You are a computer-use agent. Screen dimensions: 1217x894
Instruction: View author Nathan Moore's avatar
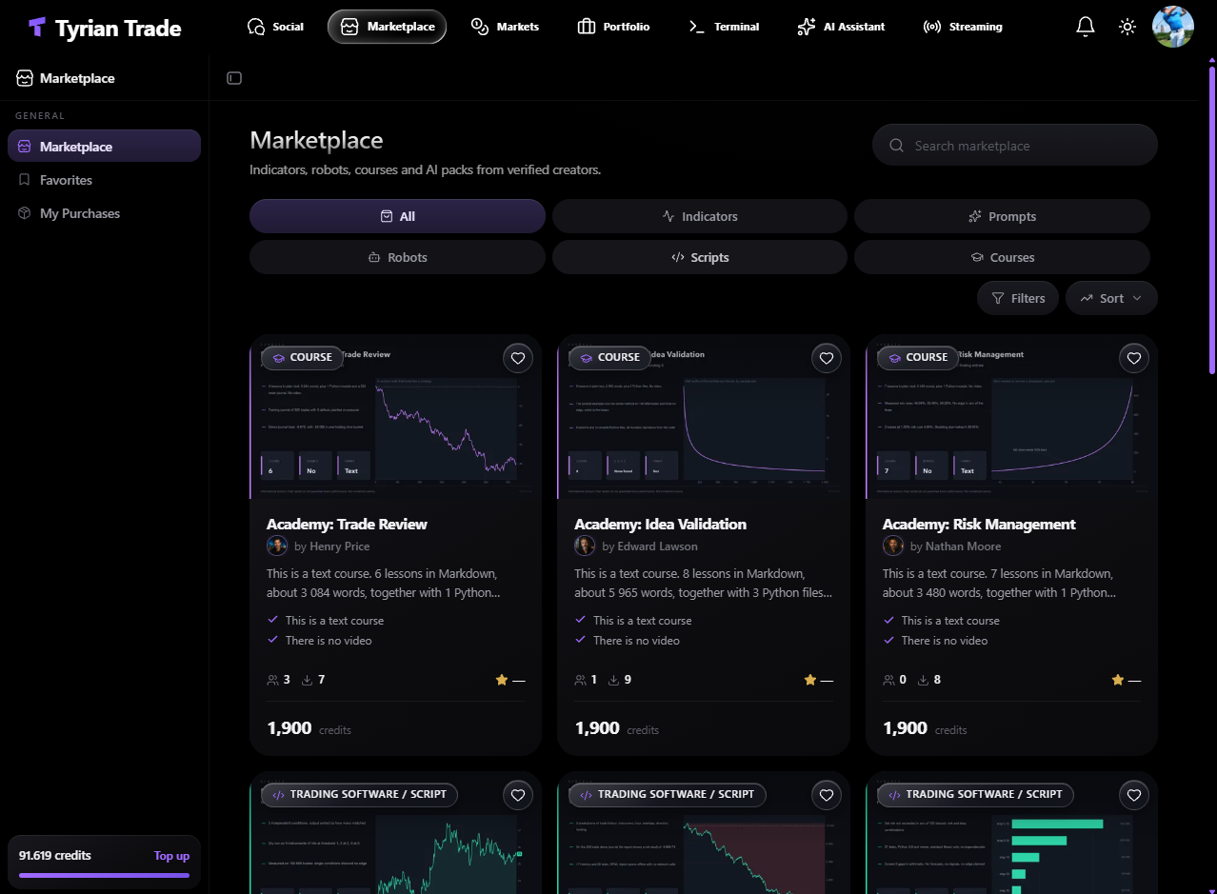pyautogui.click(x=893, y=546)
